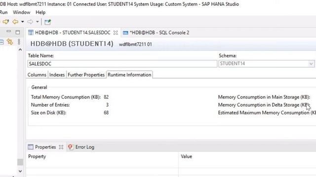
Task: Open the Run menu
Action: [3, 12]
